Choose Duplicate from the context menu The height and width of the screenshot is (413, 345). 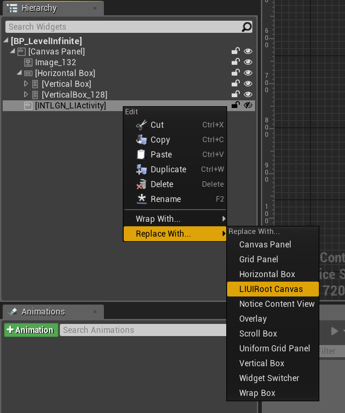(175, 169)
